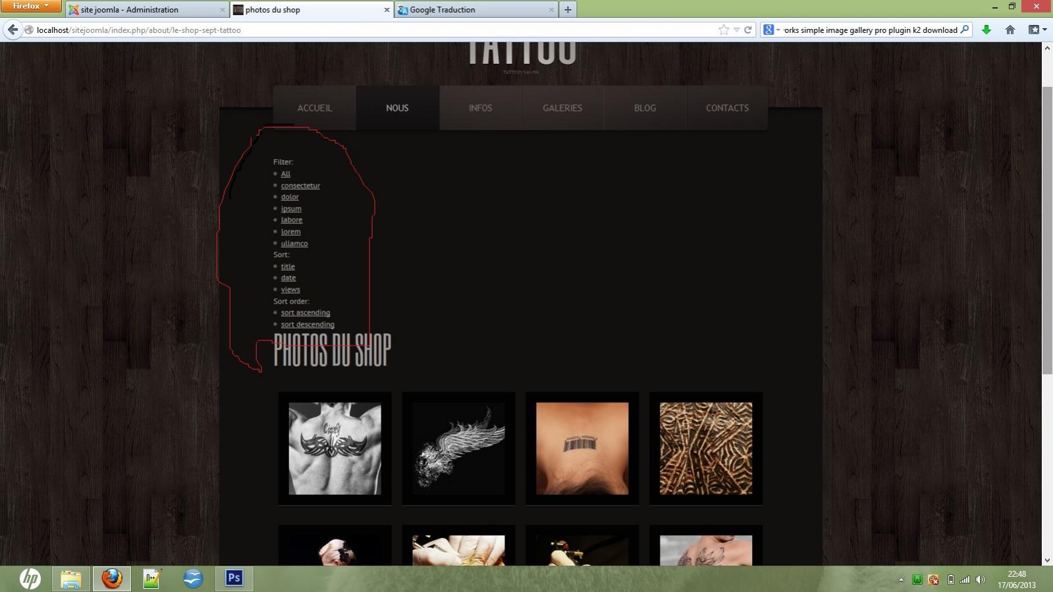Show hidden system tray icons
1053x592 pixels.
coord(901,579)
